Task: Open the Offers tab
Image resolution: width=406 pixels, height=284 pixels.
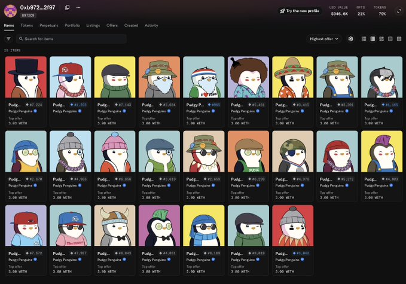Action: click(x=112, y=25)
